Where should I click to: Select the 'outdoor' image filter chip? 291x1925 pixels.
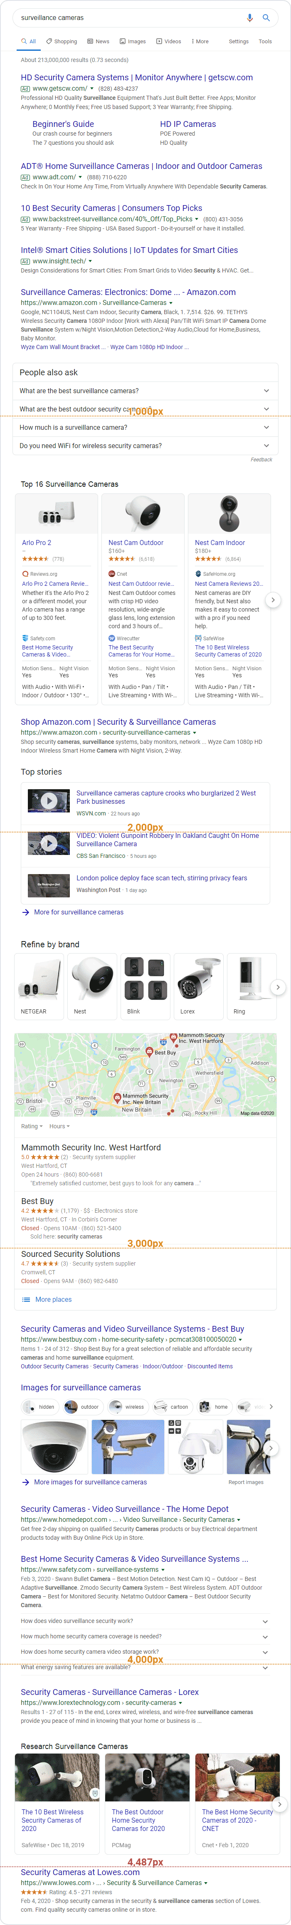pos(82,1407)
